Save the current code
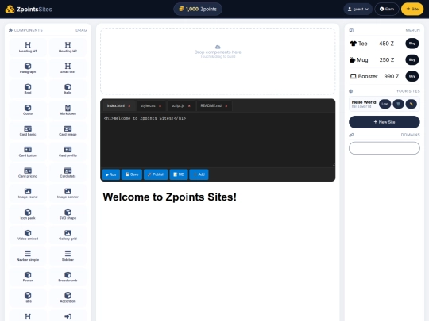Viewport: 429px width, 321px height. pos(132,174)
